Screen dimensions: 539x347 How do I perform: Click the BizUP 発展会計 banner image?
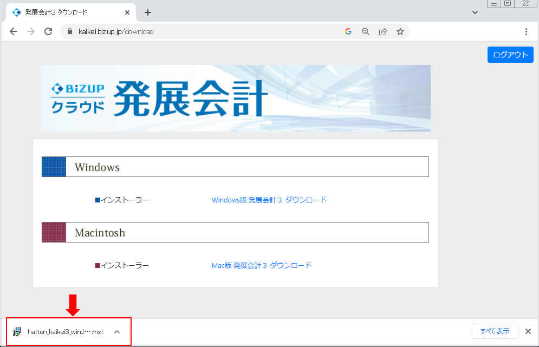pyautogui.click(x=236, y=99)
